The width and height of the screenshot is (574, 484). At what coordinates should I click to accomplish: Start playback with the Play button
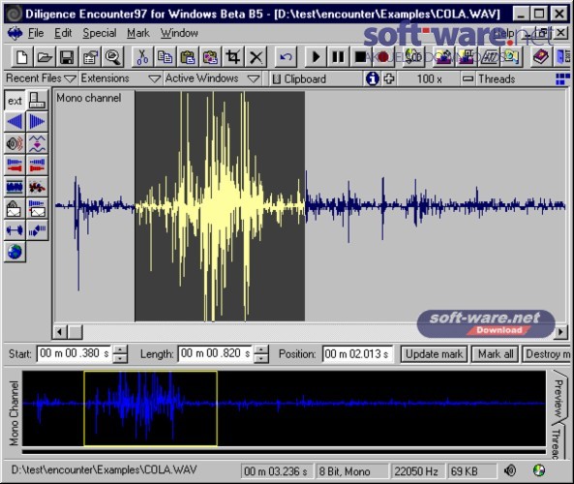coord(316,57)
